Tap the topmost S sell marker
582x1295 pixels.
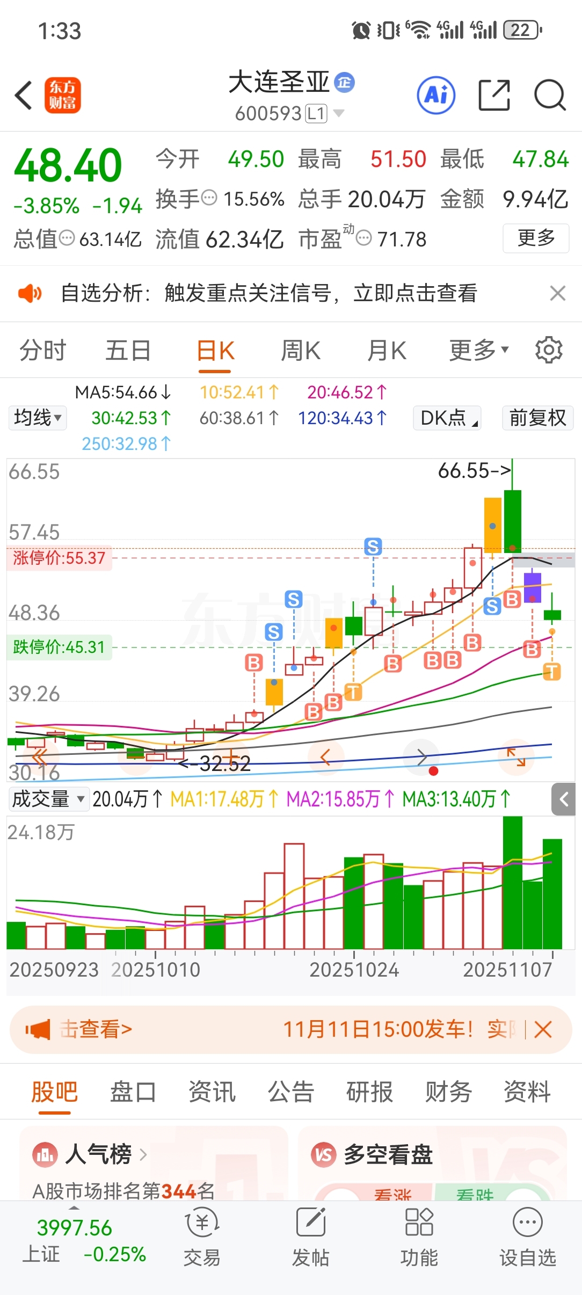(373, 547)
